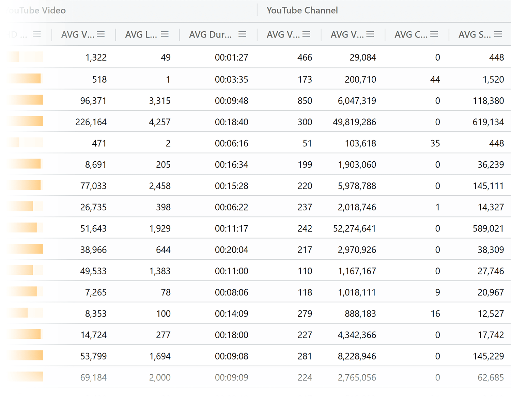Screen dimensions: 511x403
Task: Select the cell with value 8,228,946
Action: [x=357, y=356]
